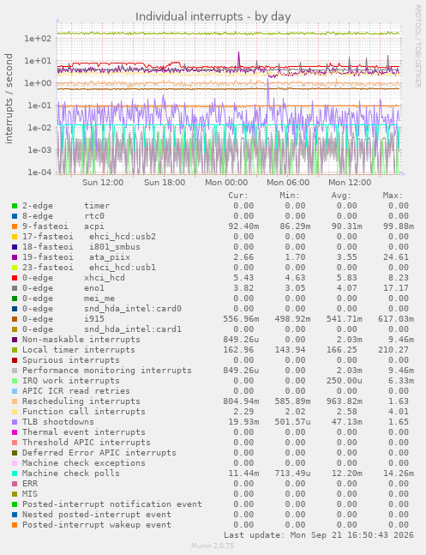
Task: Click the Last update timestamp text
Action: (319, 534)
